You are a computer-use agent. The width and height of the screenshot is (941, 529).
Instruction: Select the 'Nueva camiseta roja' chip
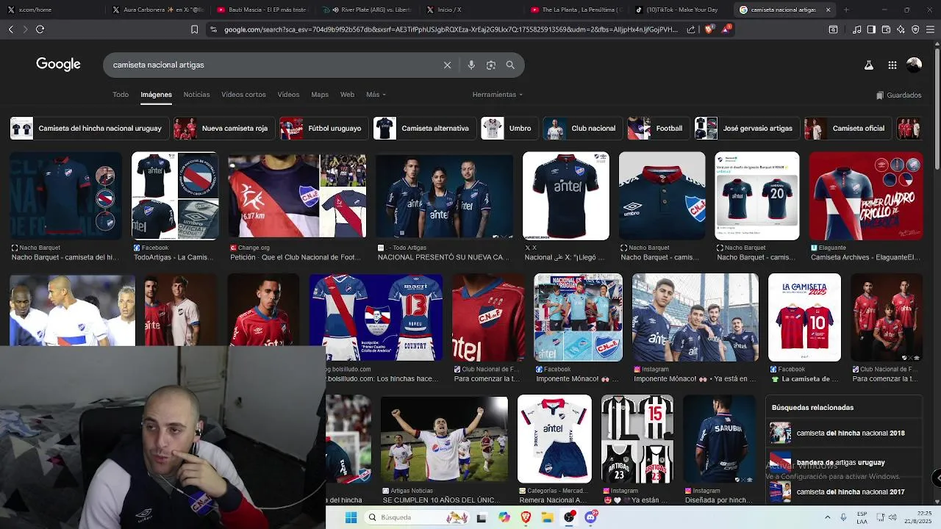coord(224,128)
